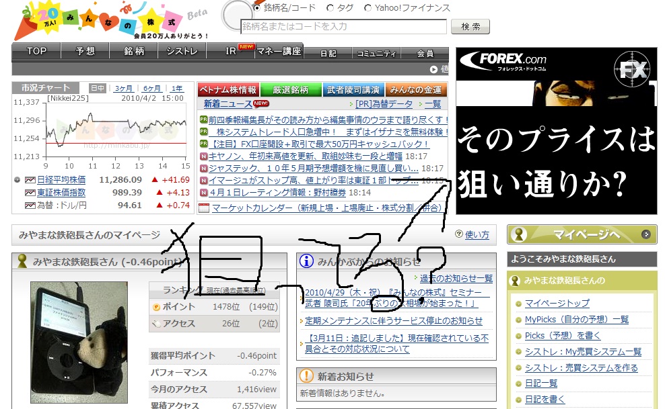The width and height of the screenshot is (665, 409).
Task: Click the FOREX.com advertisement banner
Action: pos(557,131)
